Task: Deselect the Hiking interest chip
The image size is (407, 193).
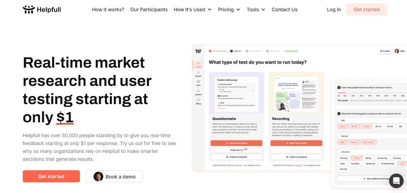Action: pyautogui.click(x=357, y=158)
